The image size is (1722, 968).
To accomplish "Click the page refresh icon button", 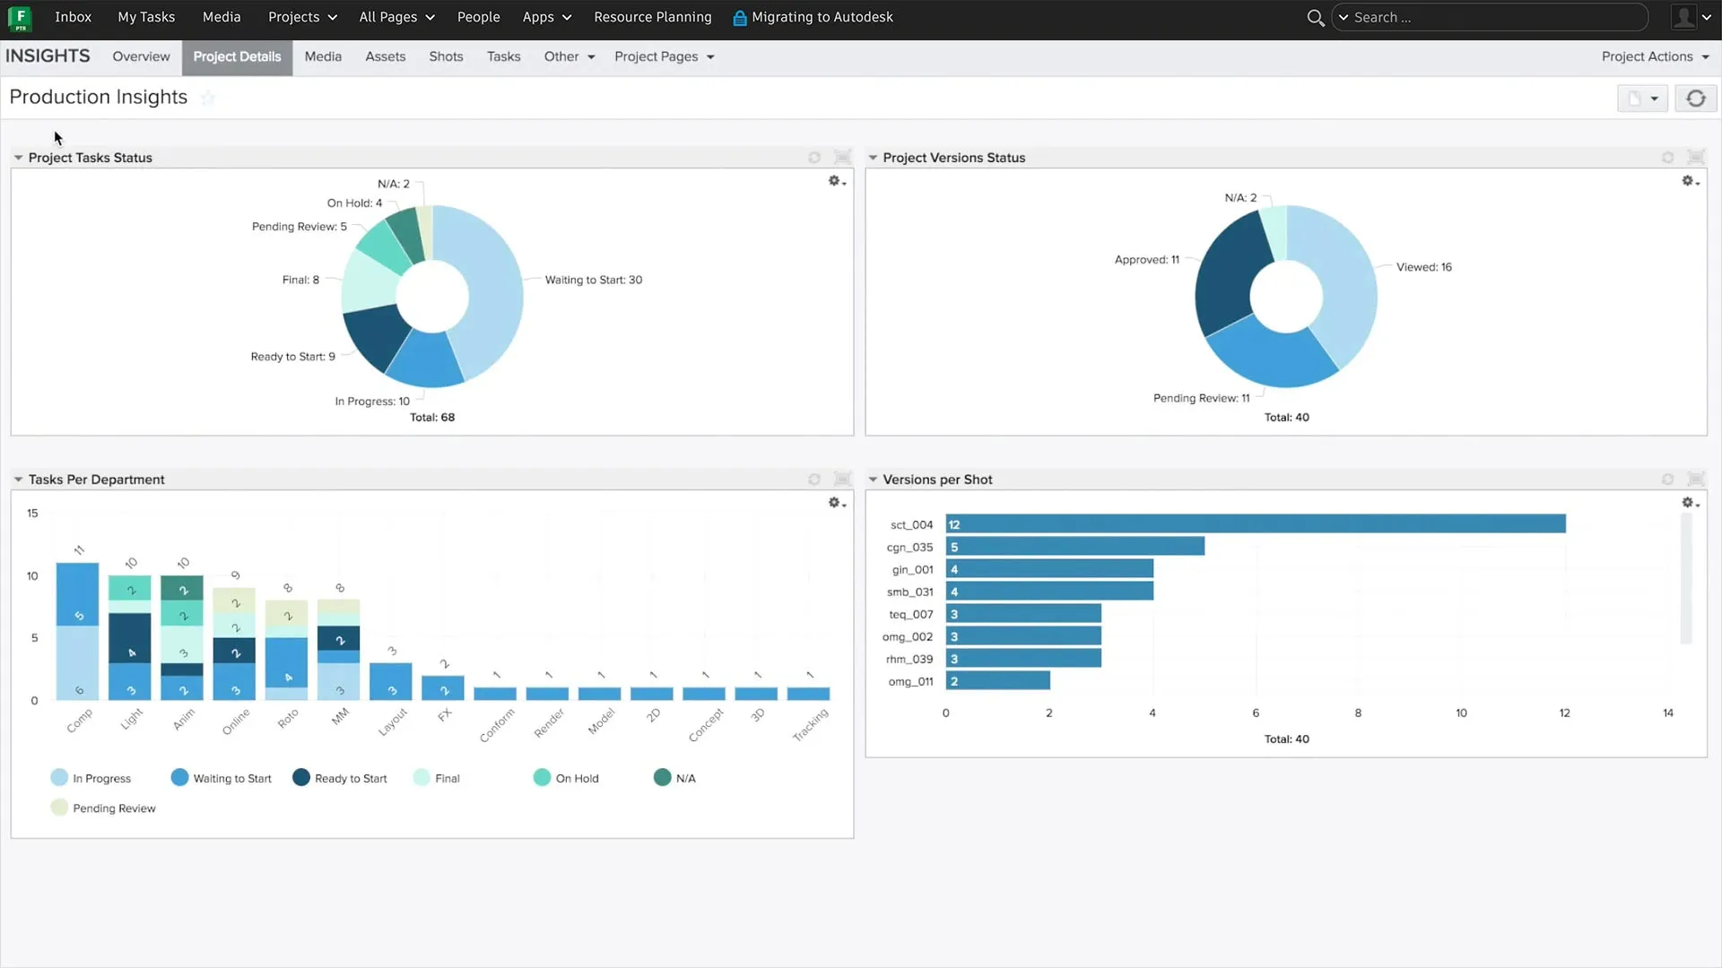I will (1695, 99).
